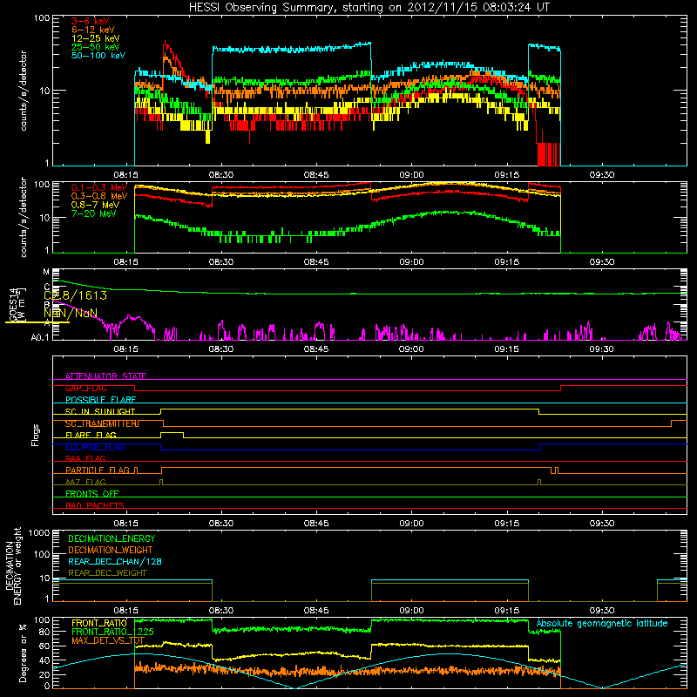The image size is (697, 697).
Task: Select the "ATTENUATOR_STATE" flag label
Action: [105, 376]
